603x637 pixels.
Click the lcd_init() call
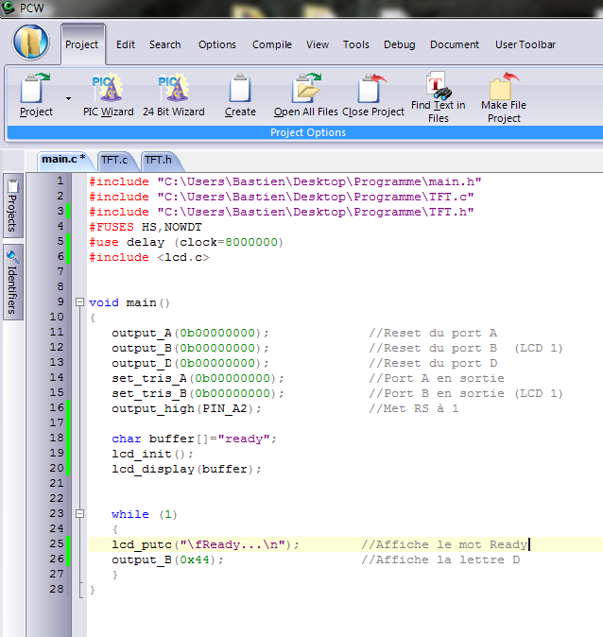pyautogui.click(x=152, y=454)
